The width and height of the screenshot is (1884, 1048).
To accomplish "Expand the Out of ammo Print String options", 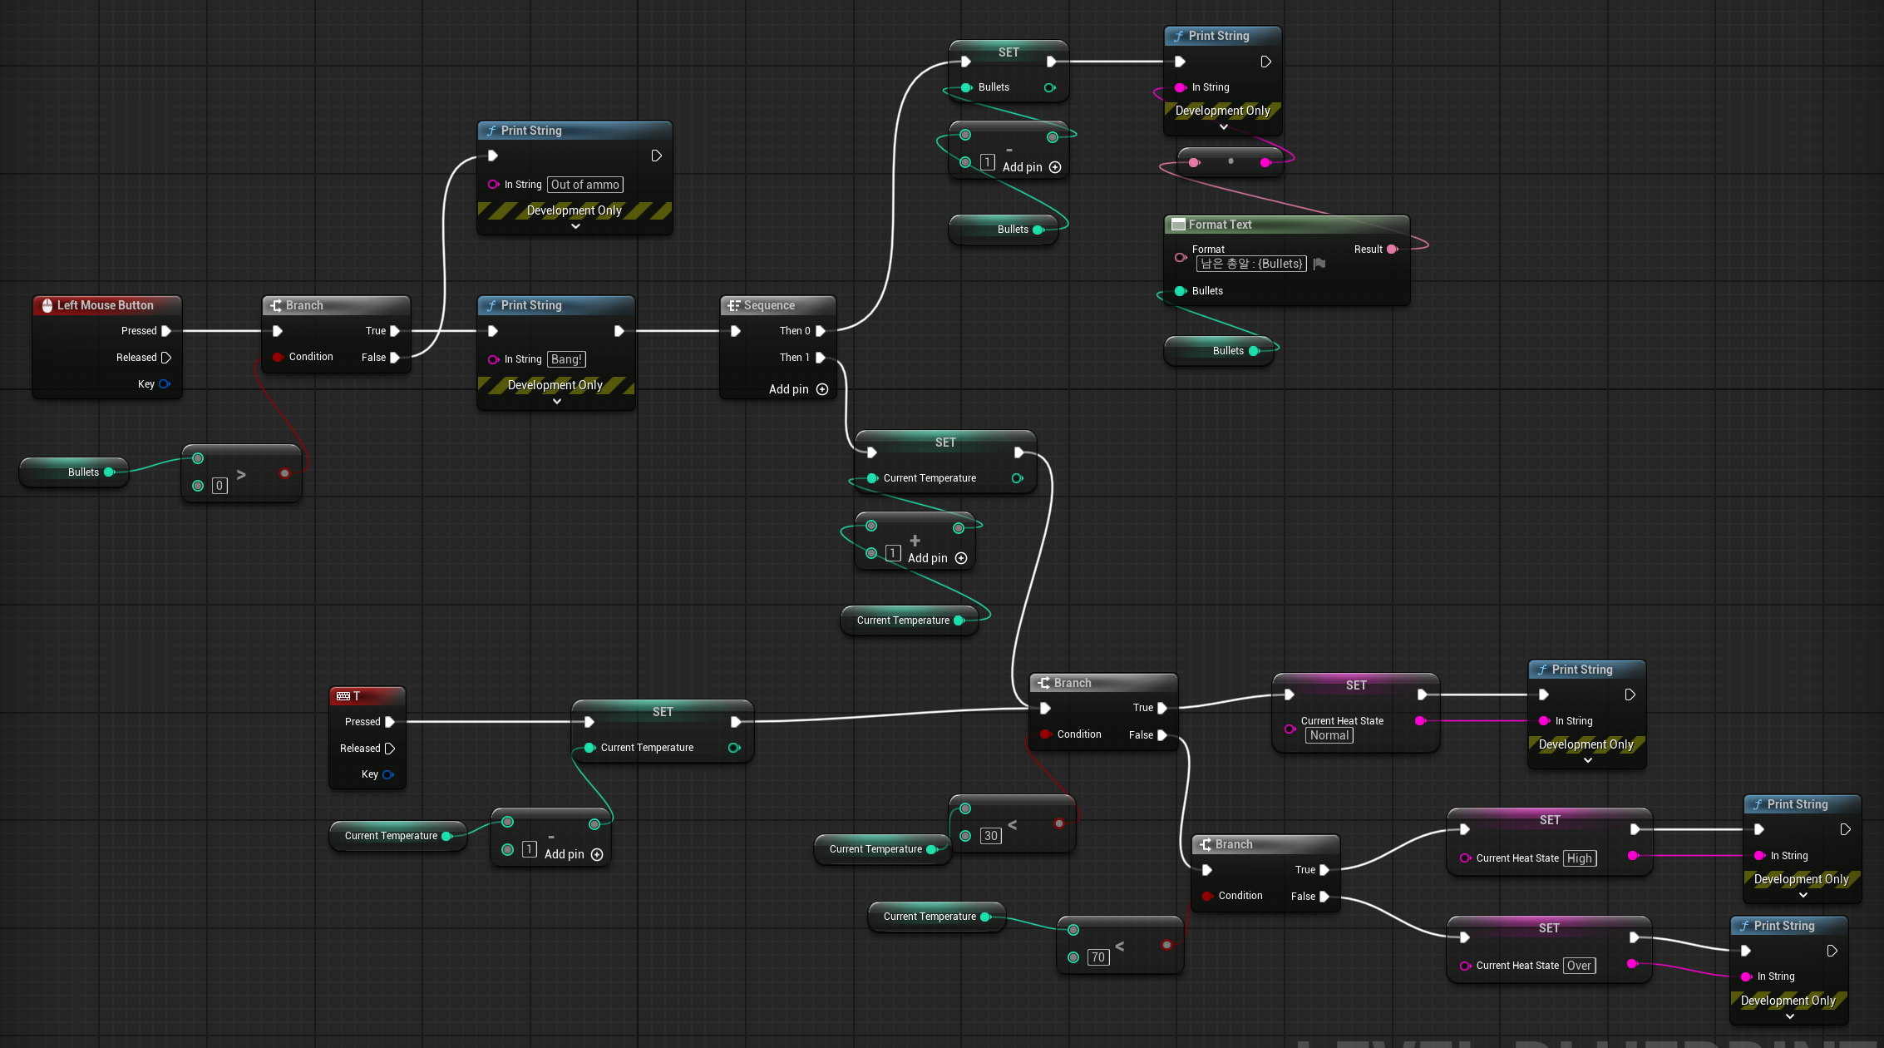I will (x=575, y=226).
